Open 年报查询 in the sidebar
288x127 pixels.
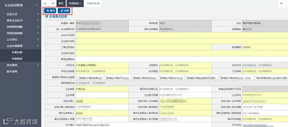(17, 59)
